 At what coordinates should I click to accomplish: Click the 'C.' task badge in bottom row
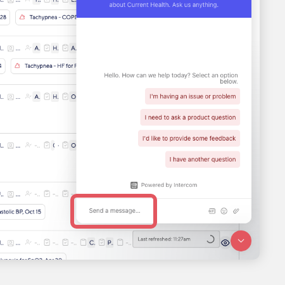92,243
